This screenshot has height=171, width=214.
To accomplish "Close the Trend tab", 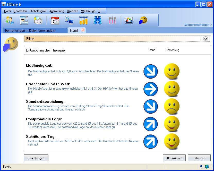I will [x=83, y=30].
